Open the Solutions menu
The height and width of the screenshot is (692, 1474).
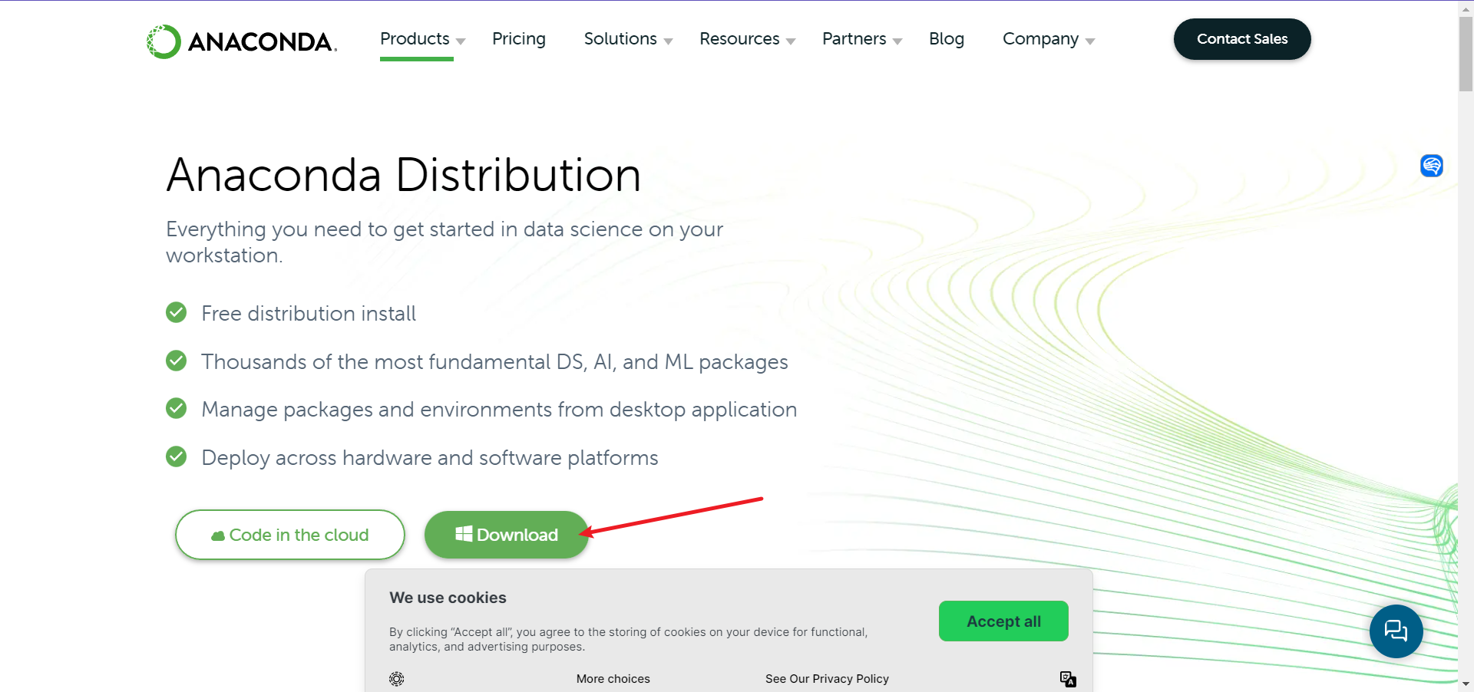620,38
